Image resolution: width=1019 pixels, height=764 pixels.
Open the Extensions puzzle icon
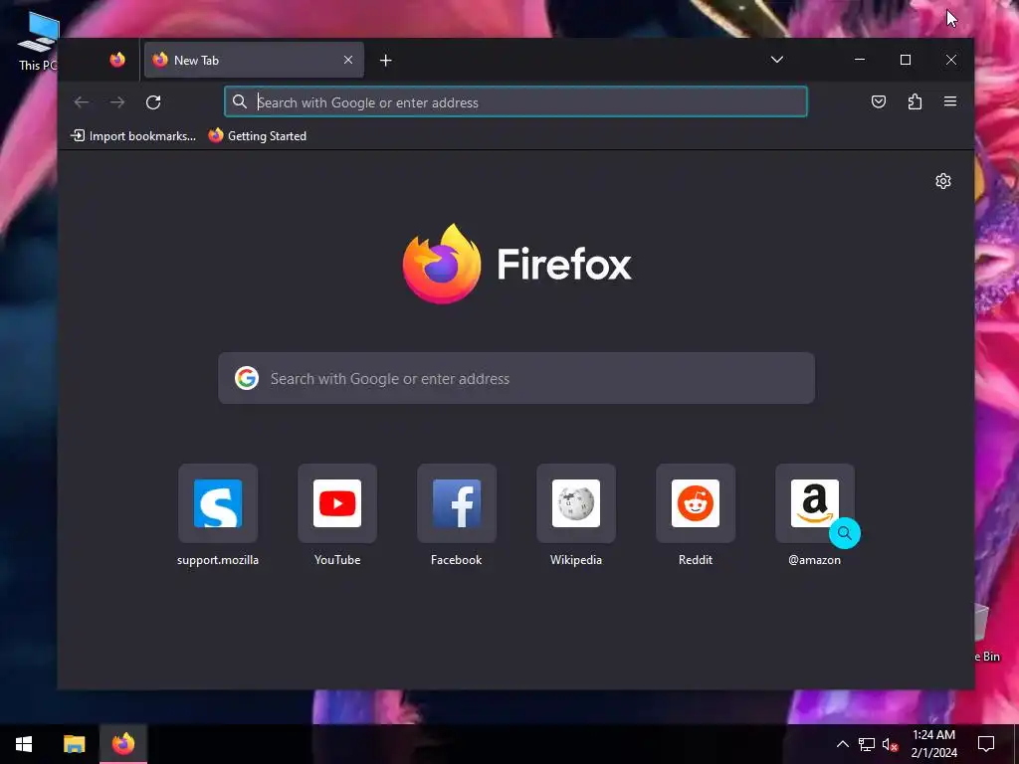[x=916, y=101]
